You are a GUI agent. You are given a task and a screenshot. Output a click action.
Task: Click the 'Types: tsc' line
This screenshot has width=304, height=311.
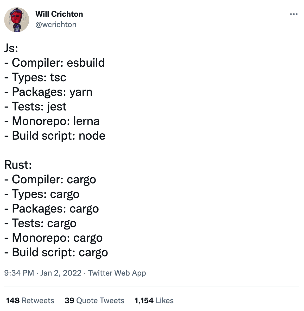coord(35,77)
